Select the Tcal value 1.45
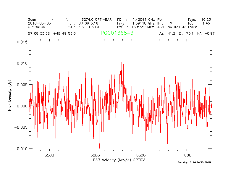The image size is (249, 176). click(206, 23)
